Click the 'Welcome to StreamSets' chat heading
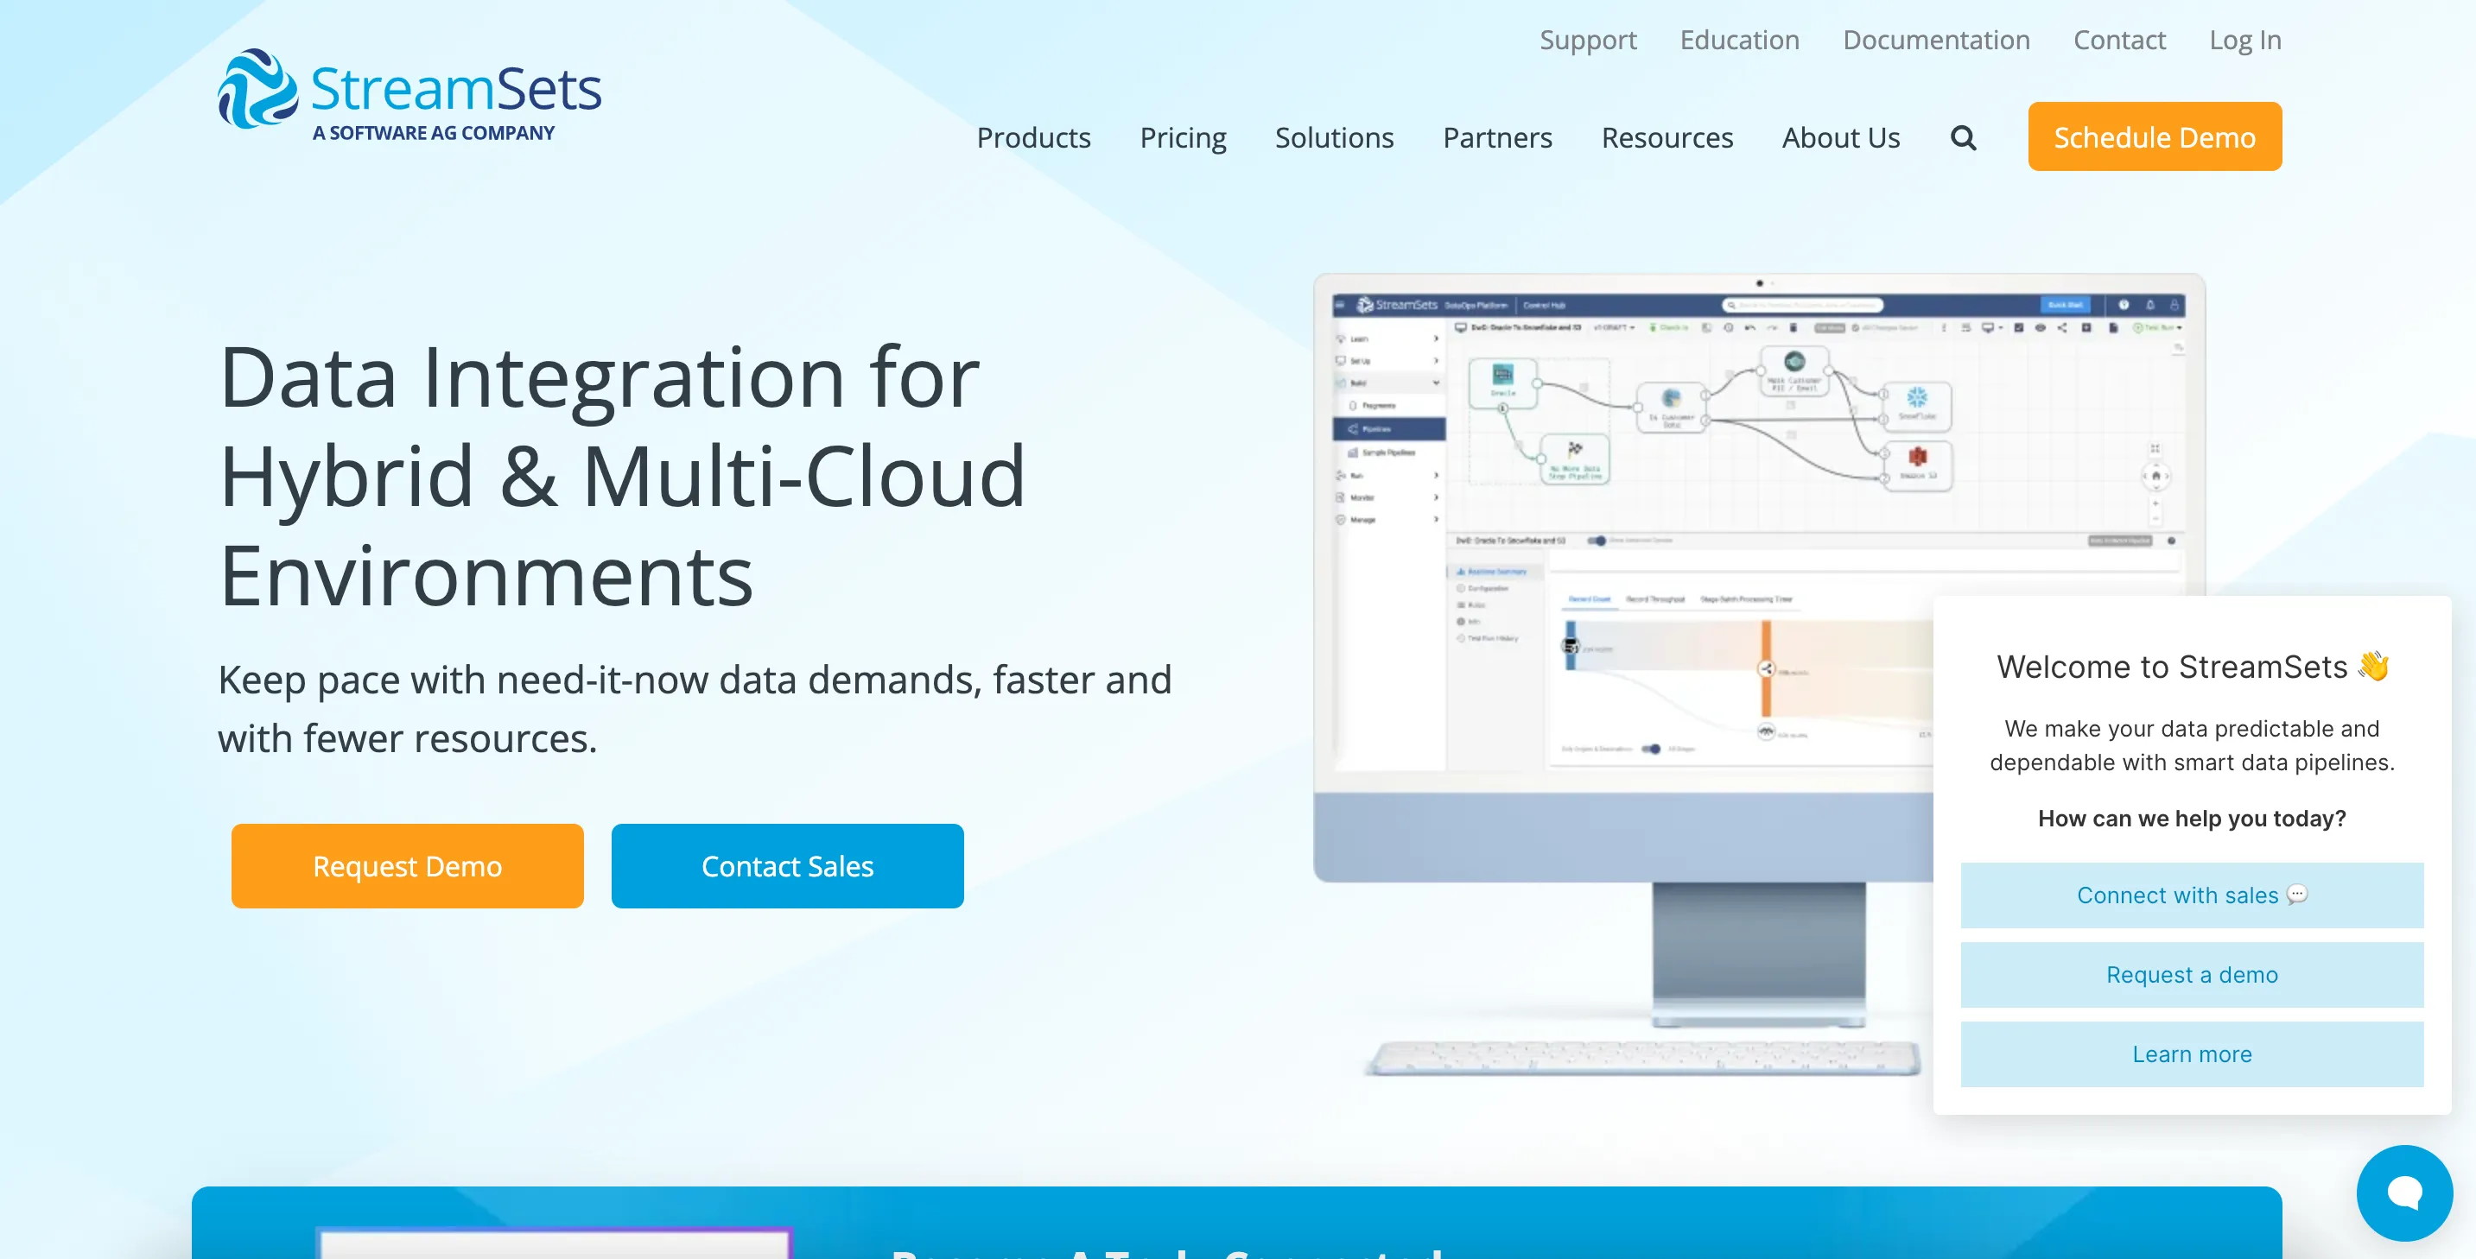 pyautogui.click(x=2192, y=666)
